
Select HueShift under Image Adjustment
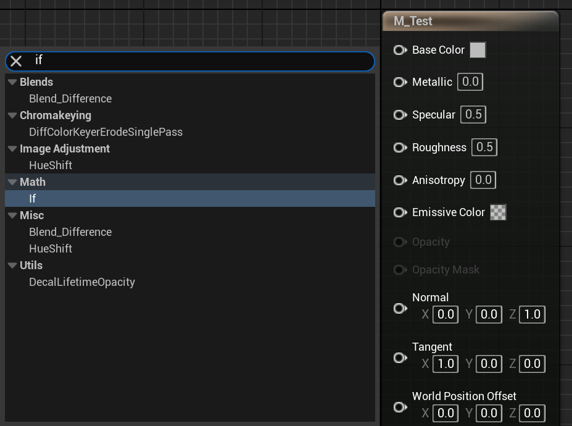click(51, 165)
